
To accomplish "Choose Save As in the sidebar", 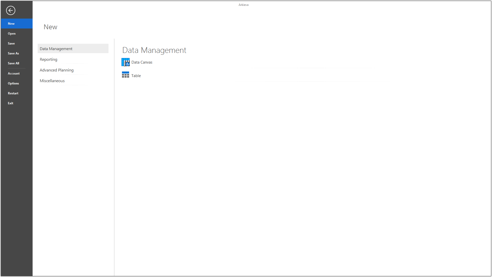I will point(17,53).
